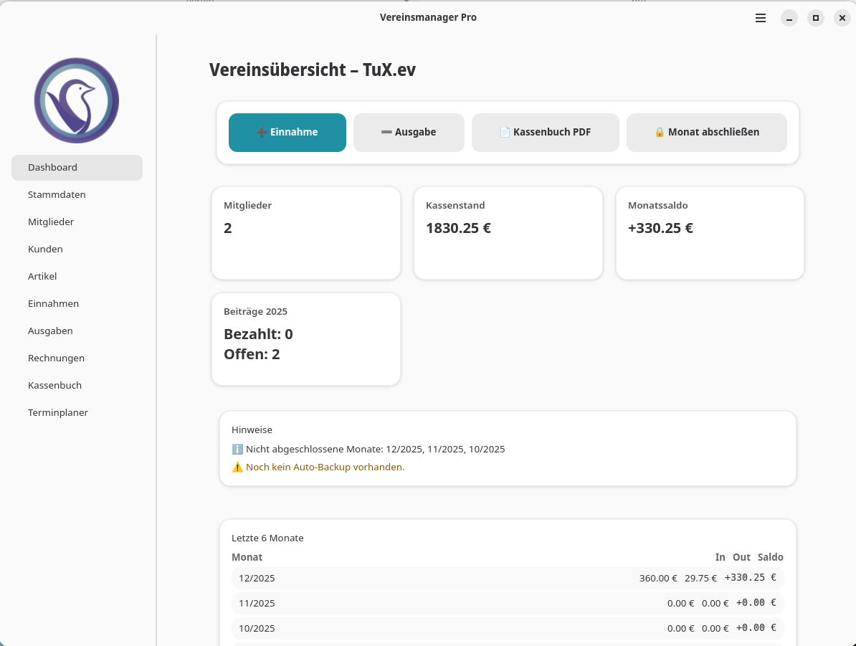Click the TuX bird logo in sidebar
The height and width of the screenshot is (646, 856).
76,100
